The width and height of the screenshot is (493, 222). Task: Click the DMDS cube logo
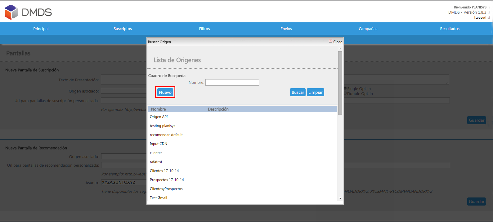11,12
